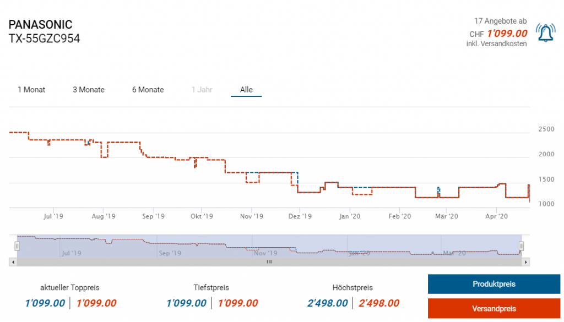Click the left handle of the range navigator
The height and width of the screenshot is (322, 564).
point(17,245)
